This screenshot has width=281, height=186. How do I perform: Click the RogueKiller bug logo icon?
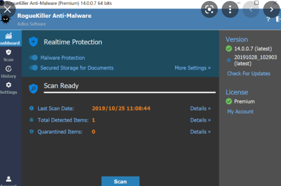coord(5,19)
